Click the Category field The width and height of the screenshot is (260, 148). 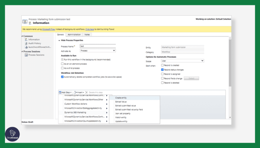click(x=182, y=52)
